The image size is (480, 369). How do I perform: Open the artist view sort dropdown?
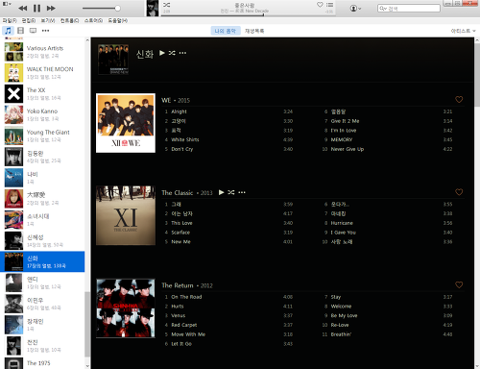pos(463,31)
